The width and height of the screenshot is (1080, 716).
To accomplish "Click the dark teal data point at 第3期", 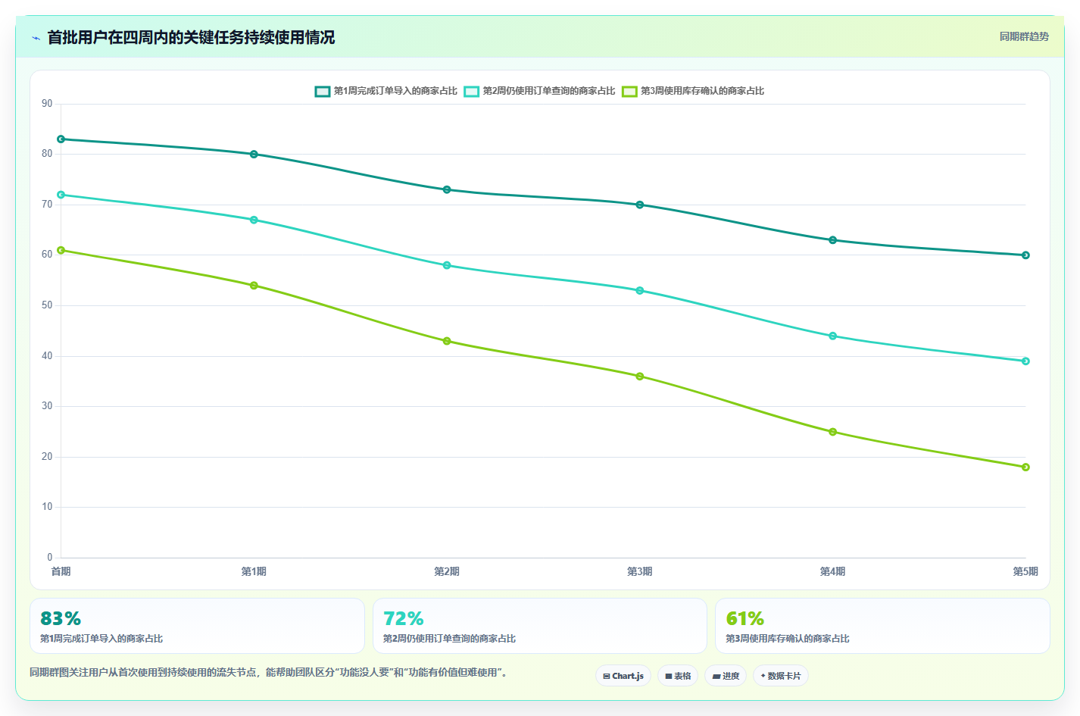I will (x=640, y=205).
